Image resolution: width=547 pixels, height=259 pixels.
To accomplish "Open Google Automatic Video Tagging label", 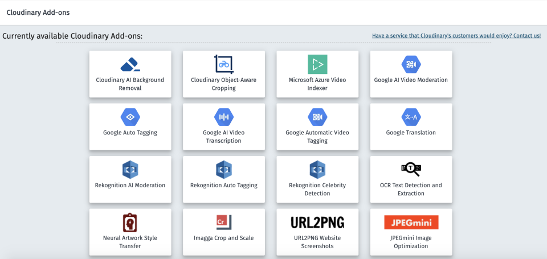I will click(x=317, y=137).
